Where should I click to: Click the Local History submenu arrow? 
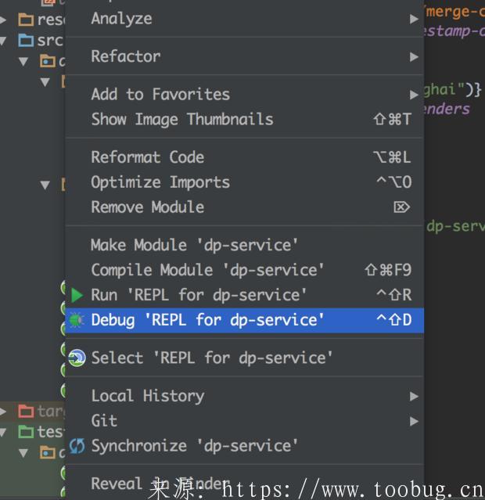414,397
